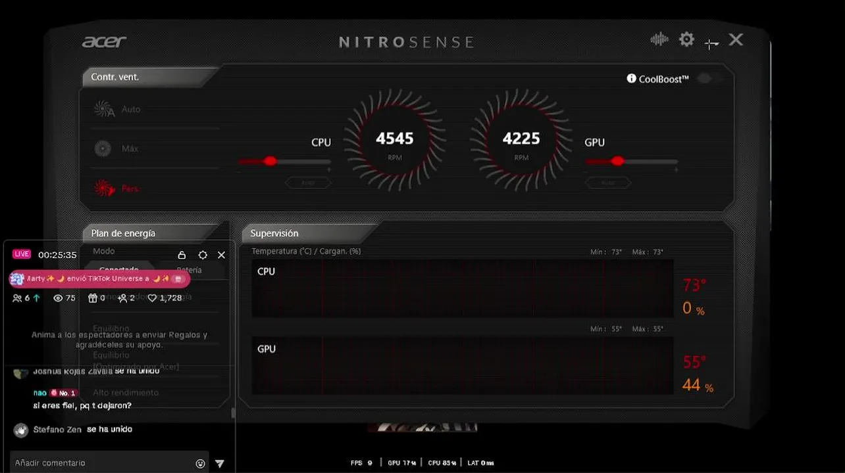Click the chat scrollbar in live overlay
Screen dimensions: 845x473
[x=232, y=414]
